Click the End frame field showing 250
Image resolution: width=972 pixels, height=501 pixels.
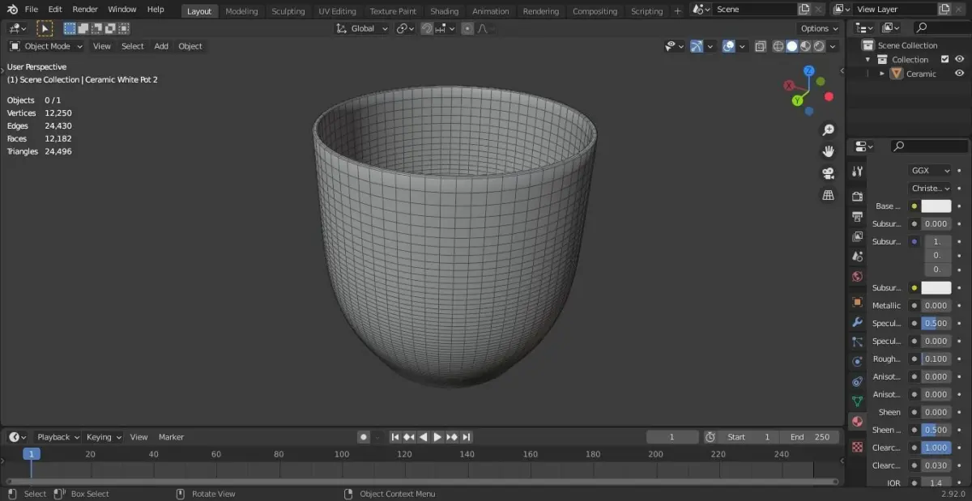(811, 437)
